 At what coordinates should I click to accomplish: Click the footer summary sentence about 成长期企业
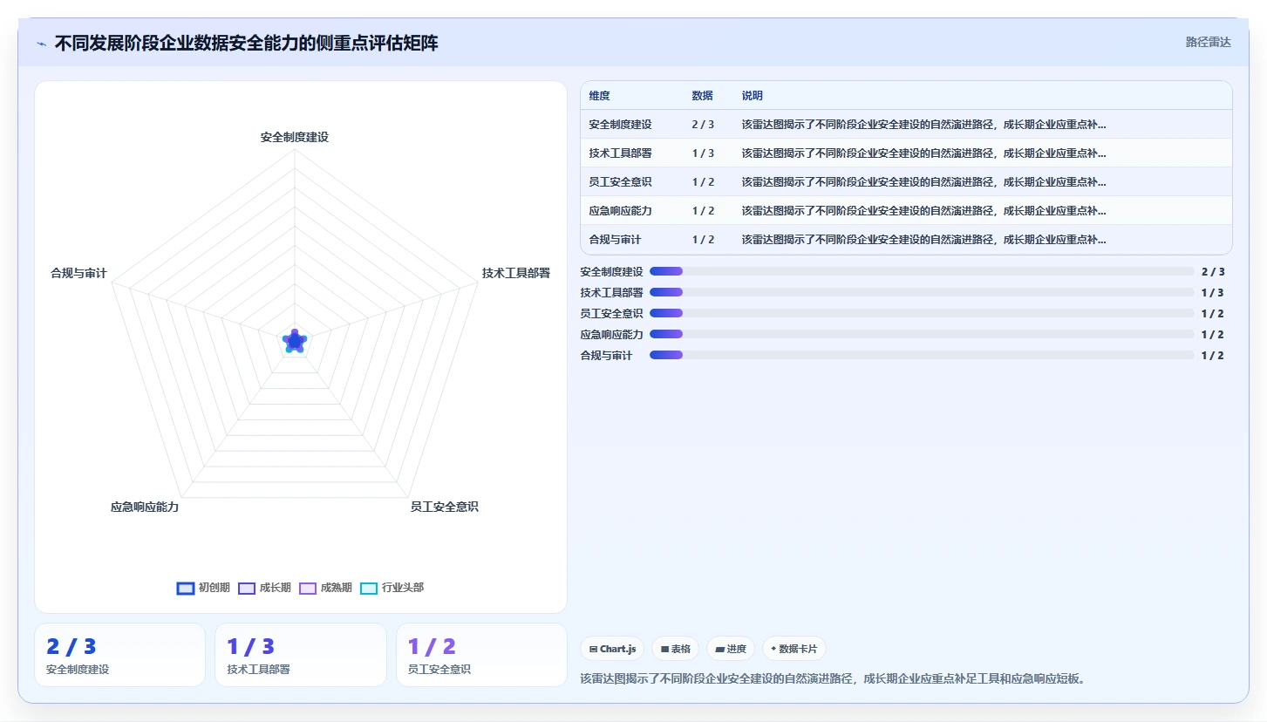pos(834,678)
